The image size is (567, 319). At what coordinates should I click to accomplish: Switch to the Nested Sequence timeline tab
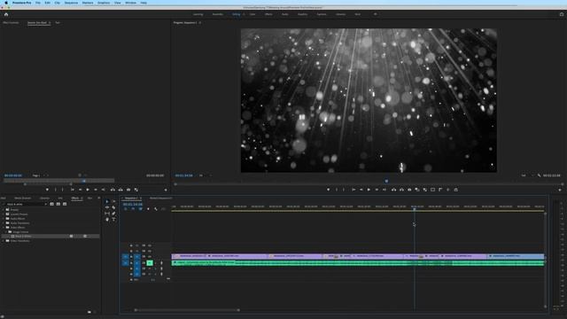[x=161, y=198]
